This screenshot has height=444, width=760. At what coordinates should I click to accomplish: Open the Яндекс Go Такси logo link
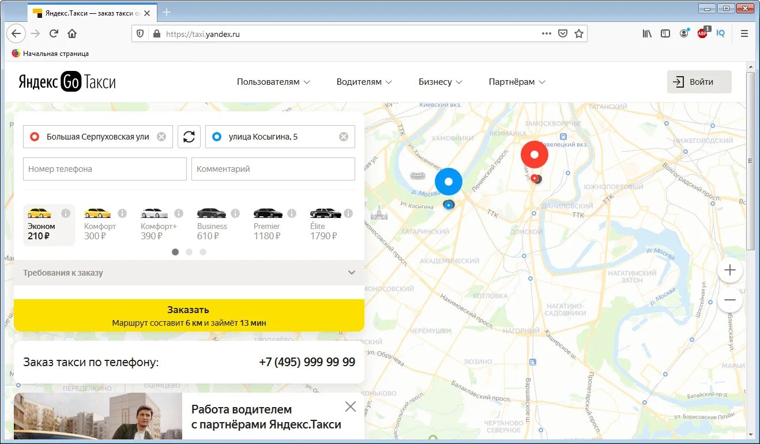(x=67, y=82)
